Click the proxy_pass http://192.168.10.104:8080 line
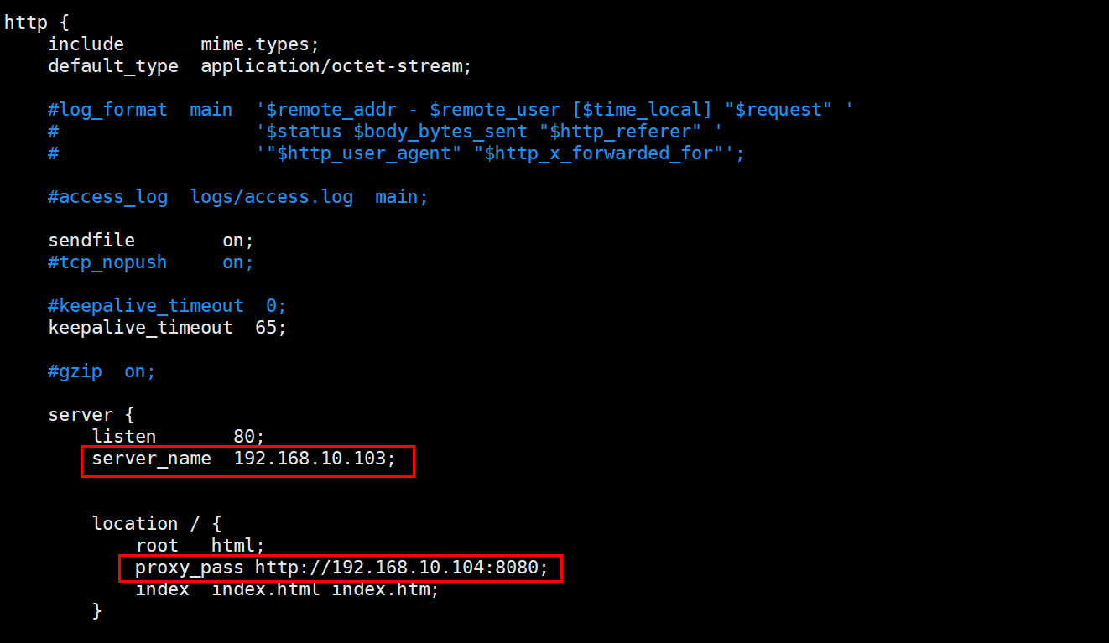1109x643 pixels. (x=341, y=568)
